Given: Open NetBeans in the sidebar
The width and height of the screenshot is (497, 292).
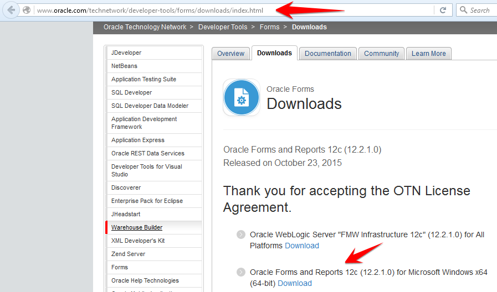Looking at the screenshot, I should pyautogui.click(x=155, y=66).
